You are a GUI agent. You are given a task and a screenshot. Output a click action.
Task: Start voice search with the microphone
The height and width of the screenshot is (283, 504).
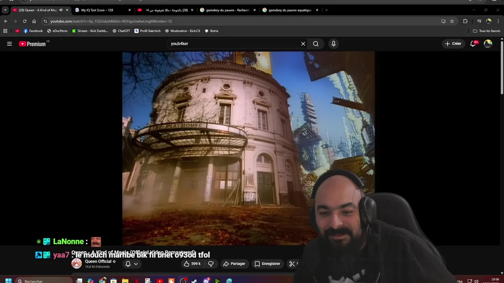[x=334, y=44]
